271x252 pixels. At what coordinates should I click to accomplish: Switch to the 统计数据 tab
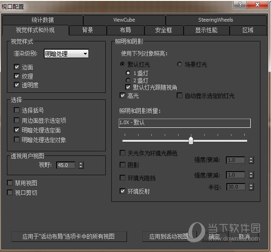click(x=43, y=20)
